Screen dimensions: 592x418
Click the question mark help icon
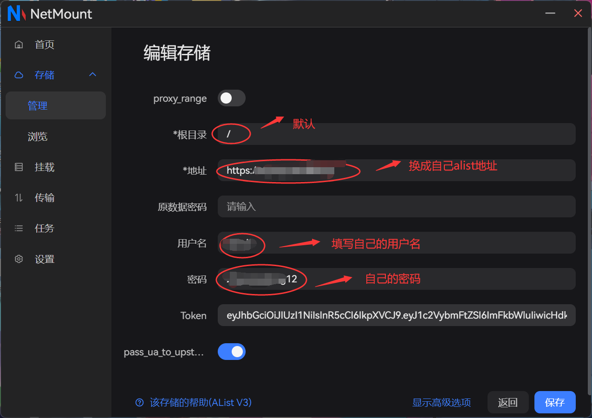coord(139,403)
